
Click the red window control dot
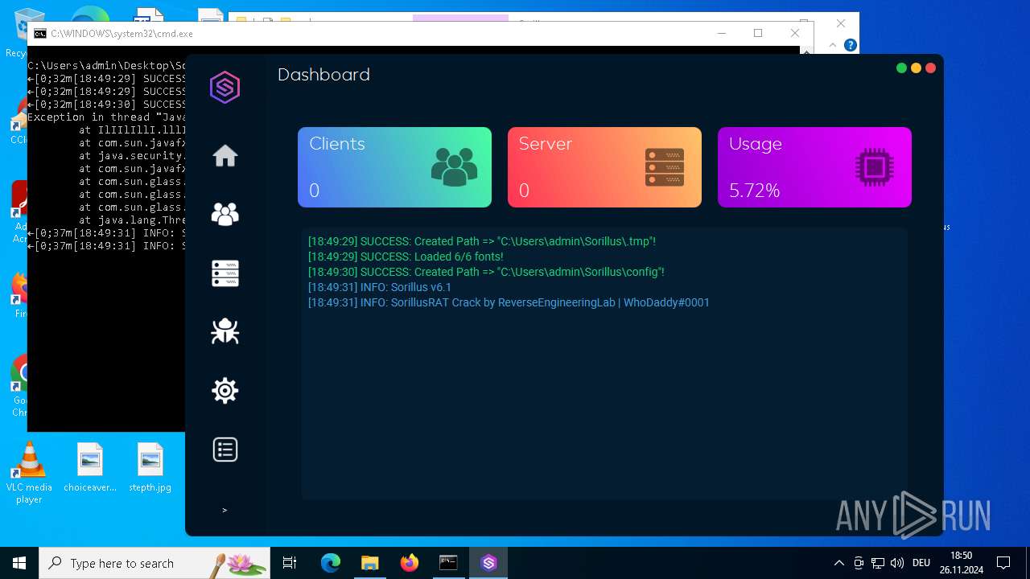930,68
